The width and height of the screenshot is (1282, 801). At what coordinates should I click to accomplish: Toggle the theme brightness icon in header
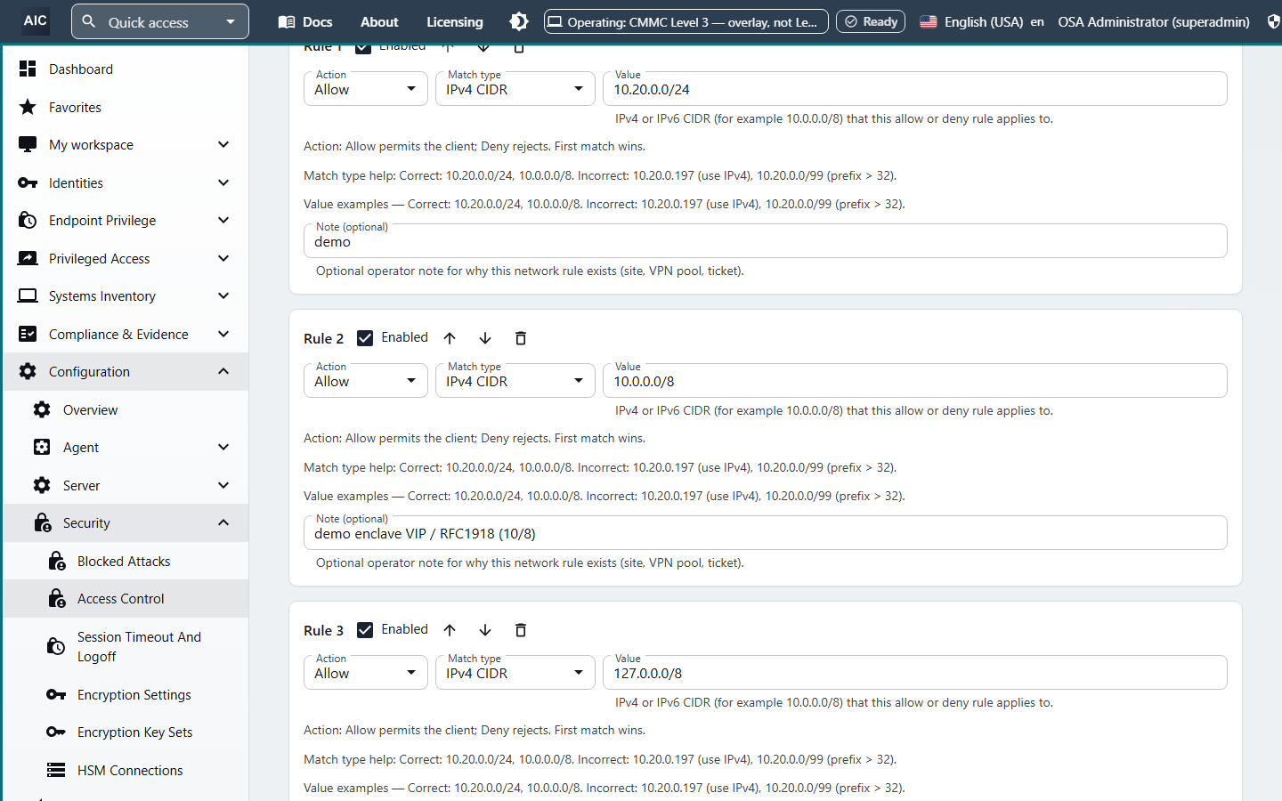coord(519,21)
